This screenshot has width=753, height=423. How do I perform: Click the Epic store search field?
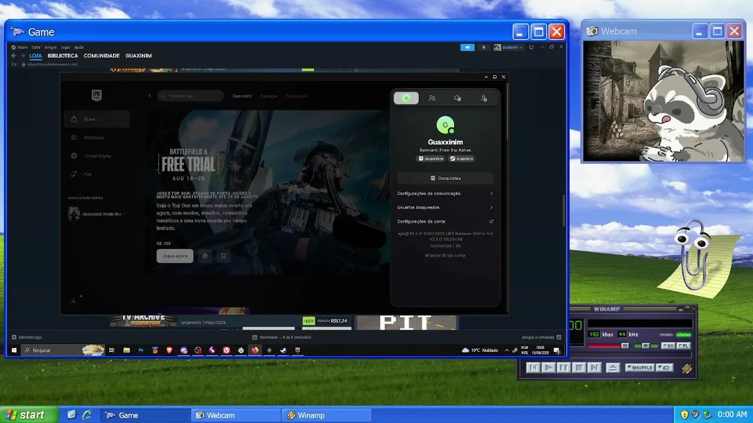(x=191, y=96)
